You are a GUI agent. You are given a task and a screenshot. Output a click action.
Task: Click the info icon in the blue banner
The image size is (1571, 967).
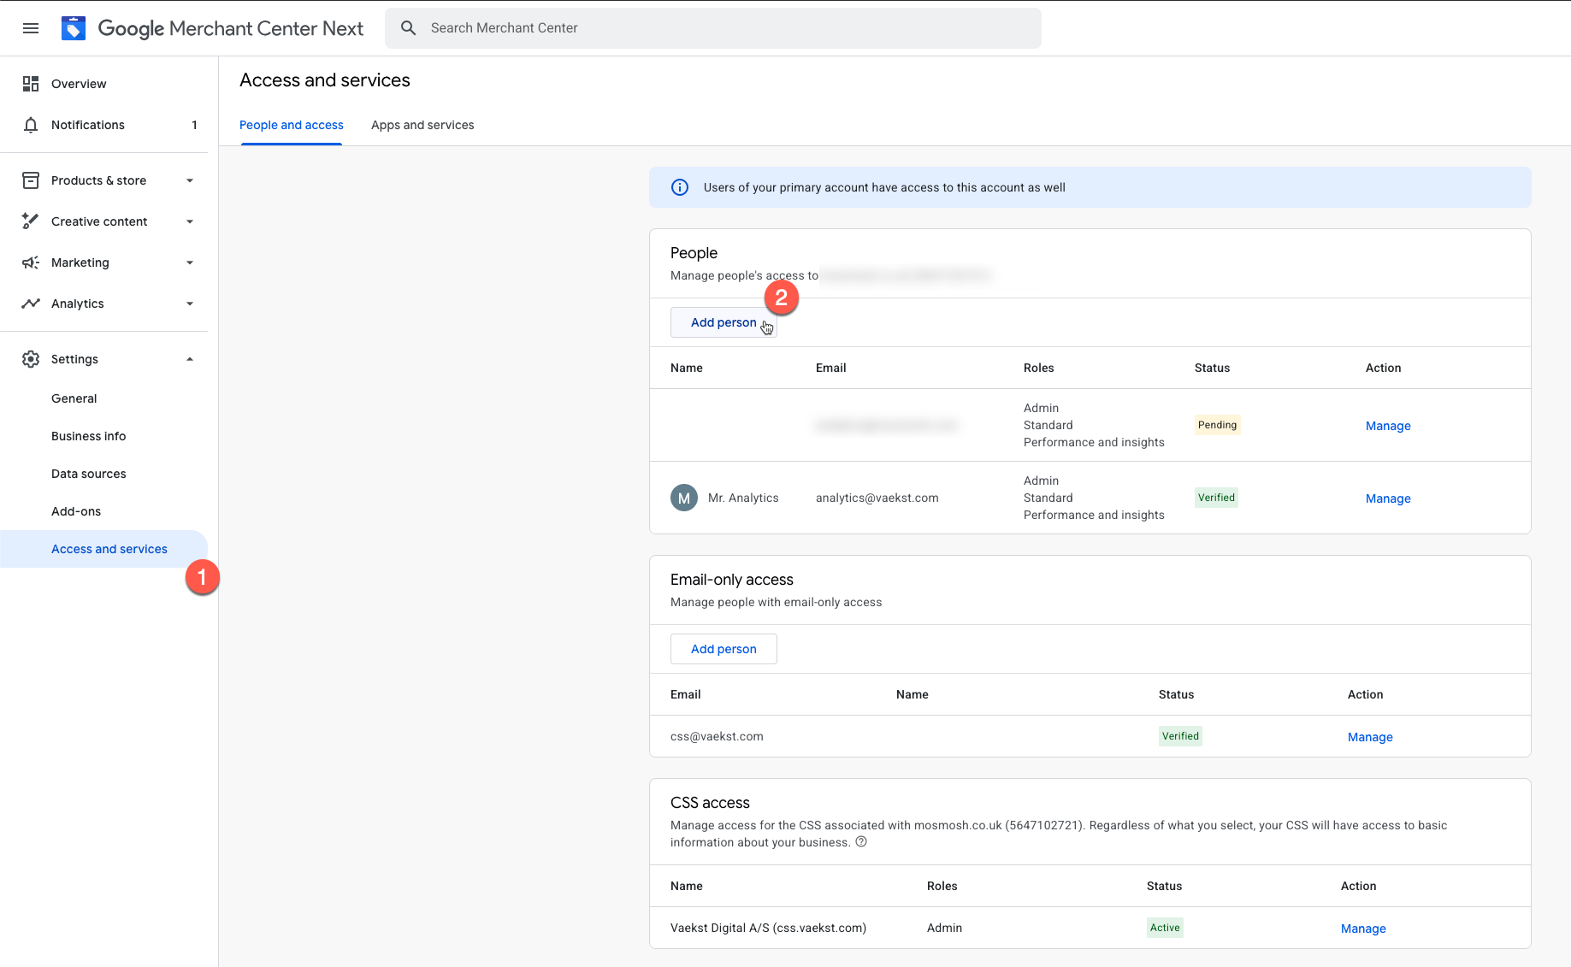pos(680,187)
